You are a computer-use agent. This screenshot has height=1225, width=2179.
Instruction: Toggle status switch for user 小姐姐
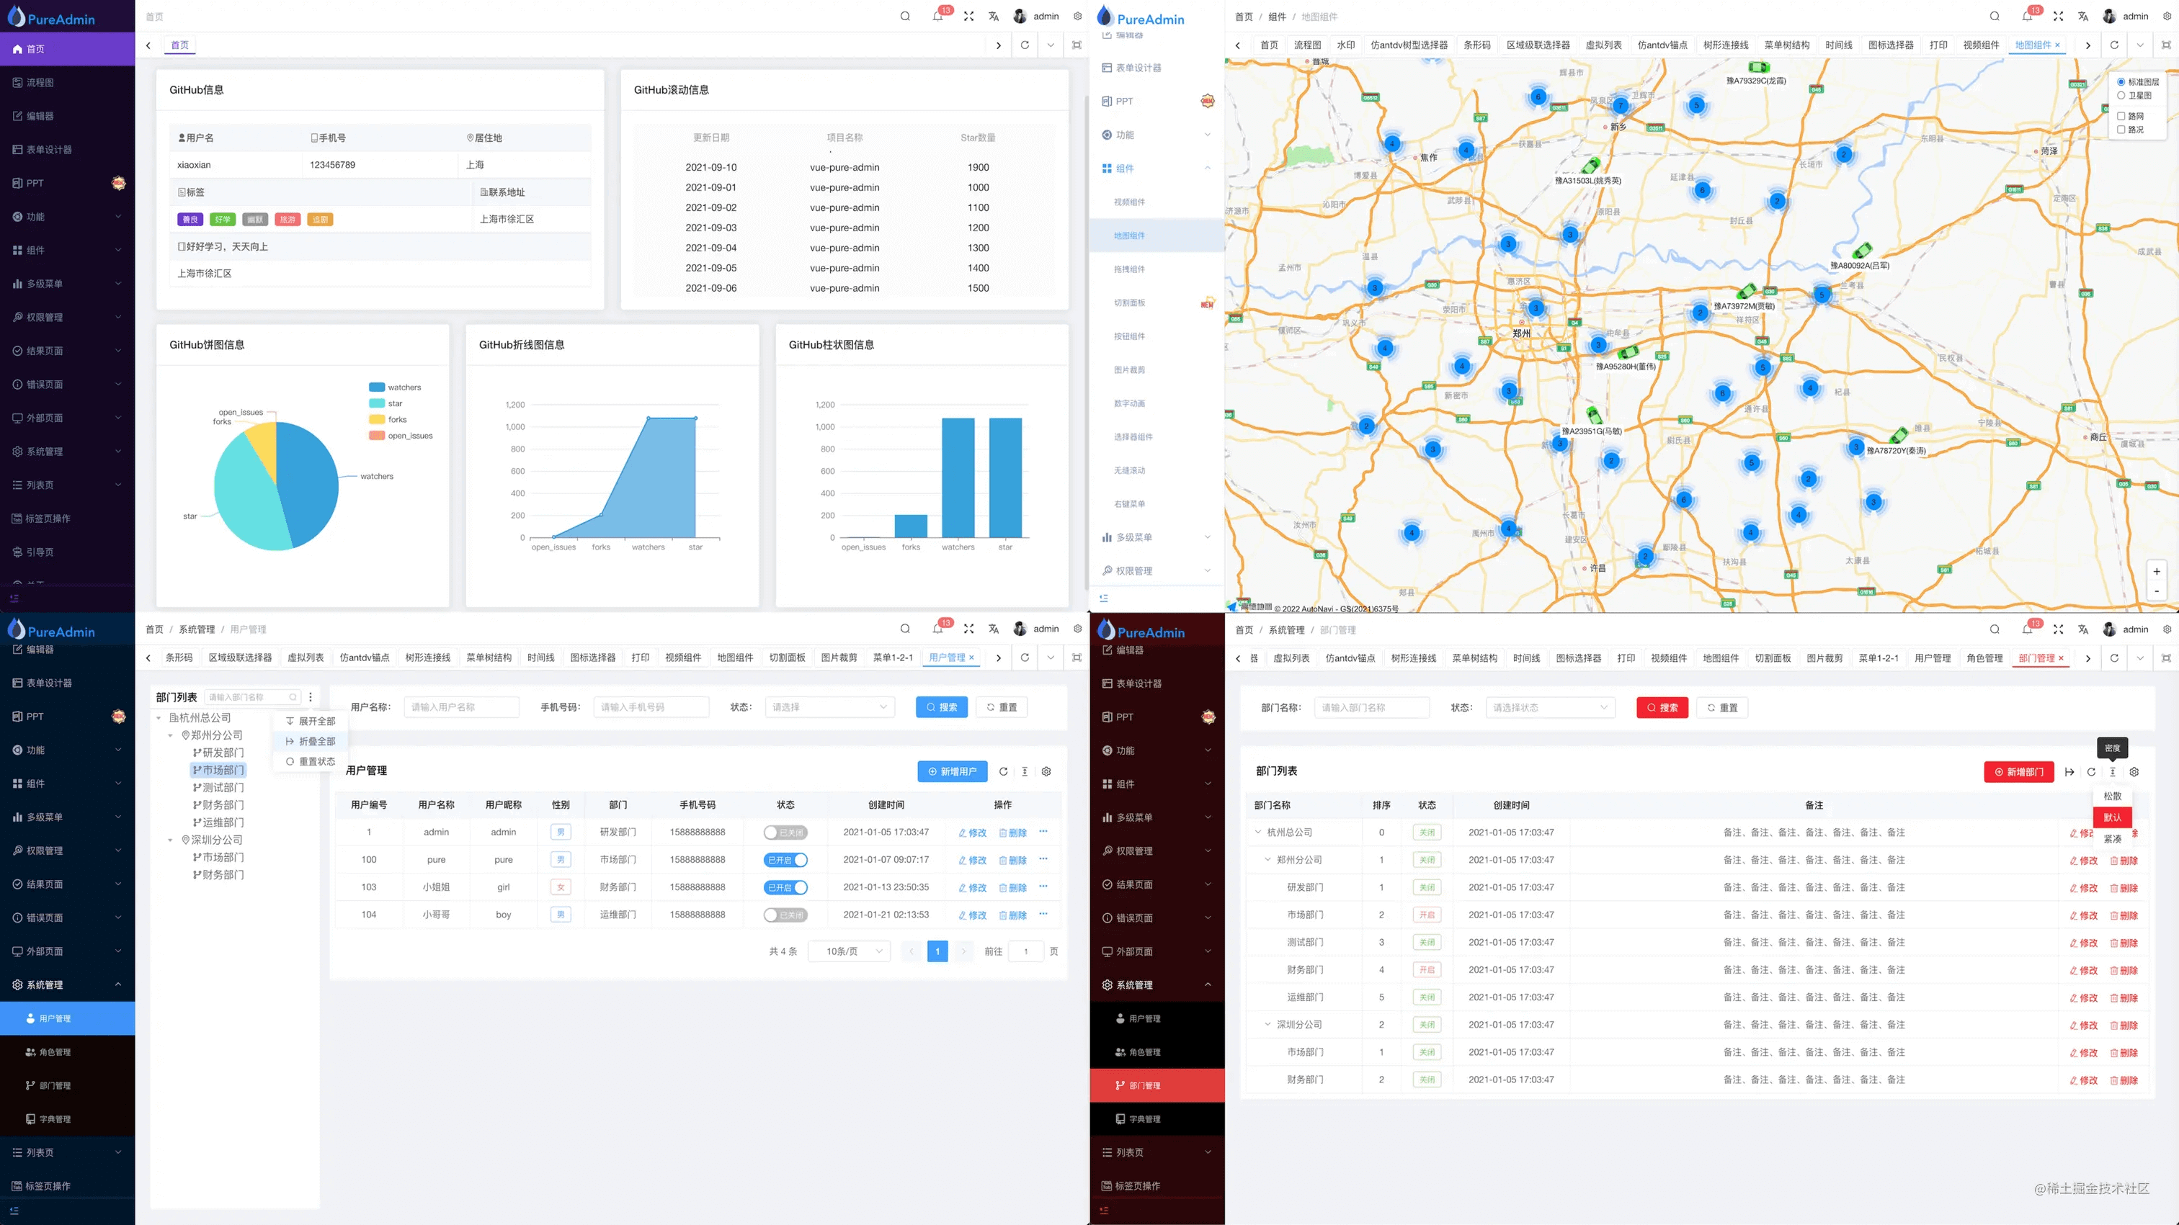[786, 888]
